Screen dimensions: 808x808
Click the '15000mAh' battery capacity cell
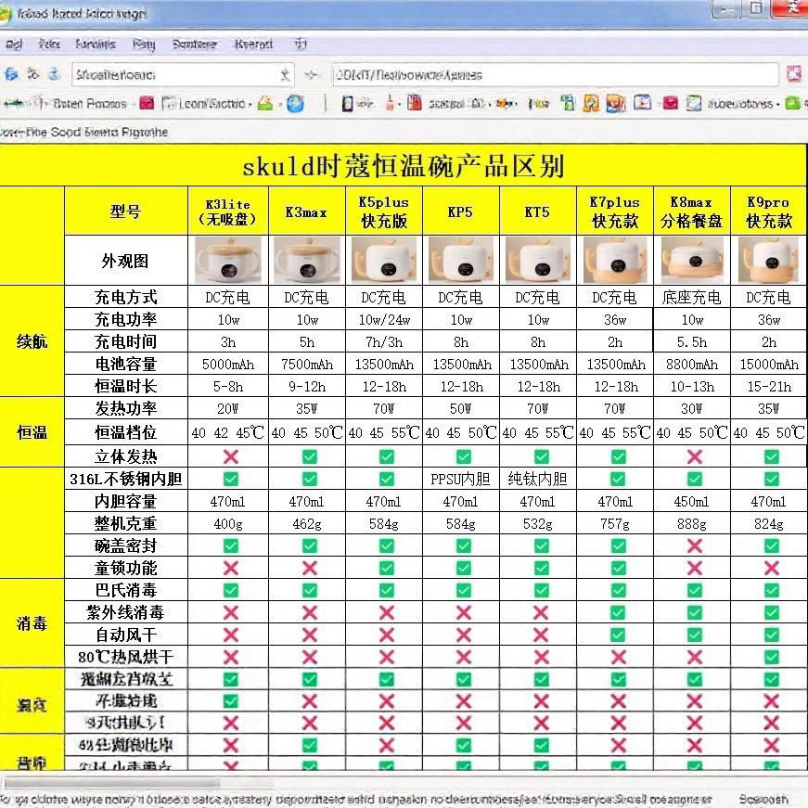pos(769,365)
